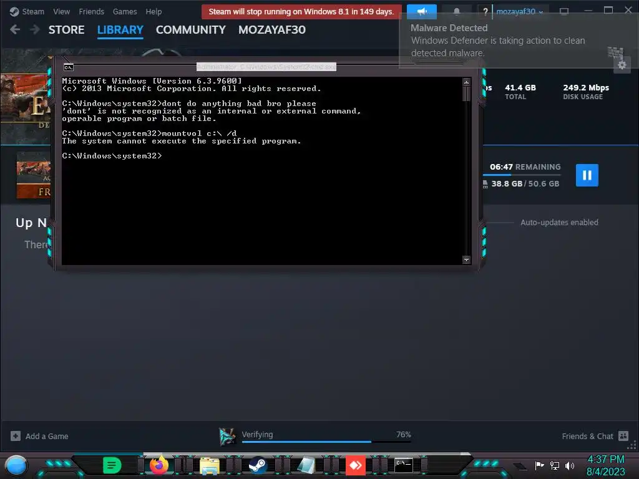Click the taskbar clock 4:37 PM
639x479 pixels.
click(x=605, y=460)
